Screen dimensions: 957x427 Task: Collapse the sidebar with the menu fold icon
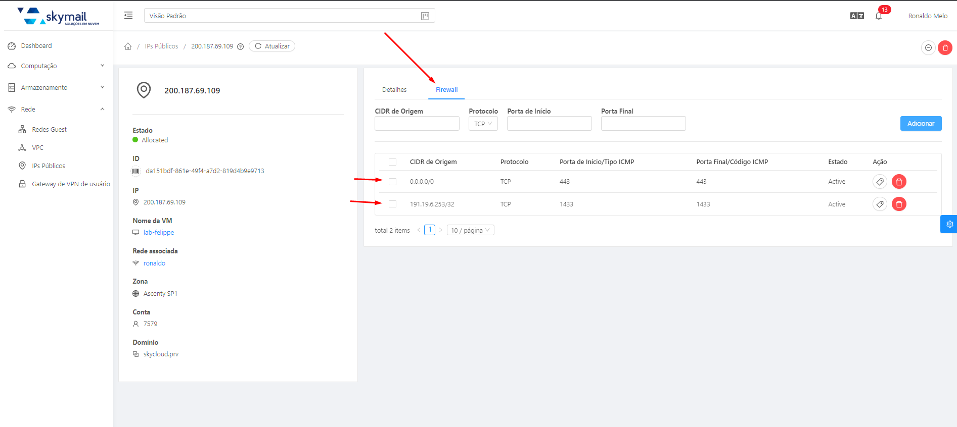[128, 16]
